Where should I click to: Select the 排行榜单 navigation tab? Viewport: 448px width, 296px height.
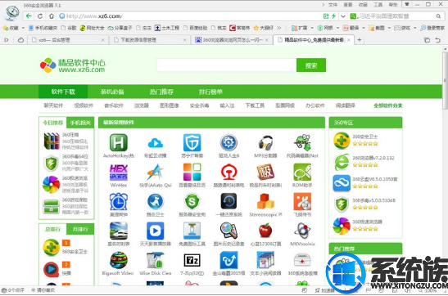(x=210, y=92)
